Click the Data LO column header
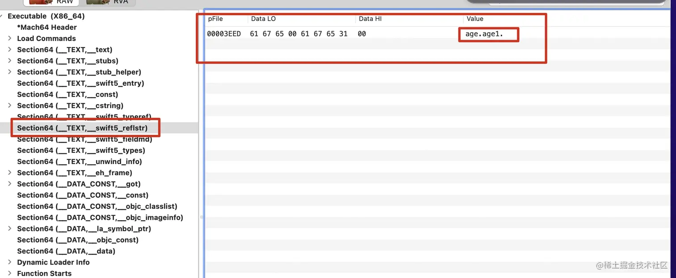Image resolution: width=676 pixels, height=278 pixels. (x=263, y=19)
